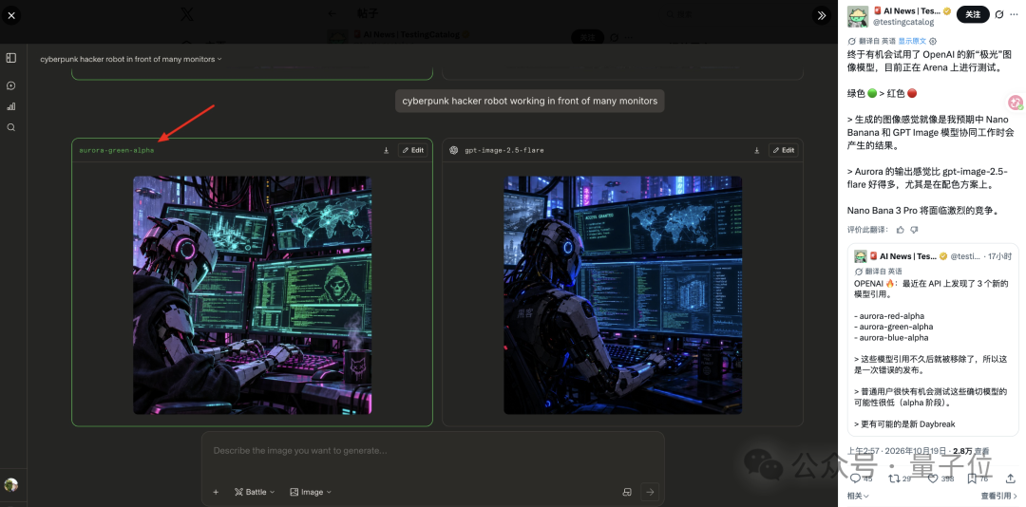Screen dimensions: 1026x507
Task: Toggle the Arena sidebar panel icon
Action: coord(11,58)
